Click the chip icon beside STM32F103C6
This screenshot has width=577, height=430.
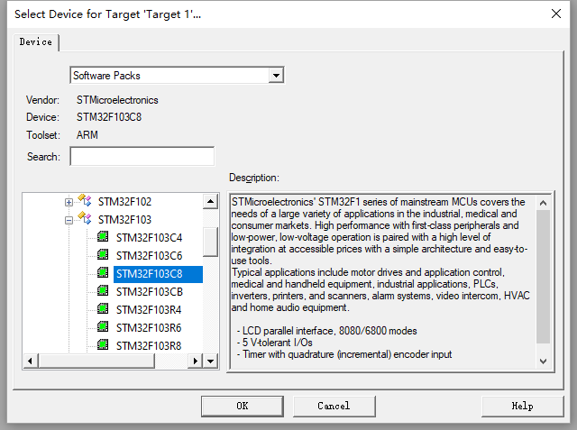click(x=103, y=254)
